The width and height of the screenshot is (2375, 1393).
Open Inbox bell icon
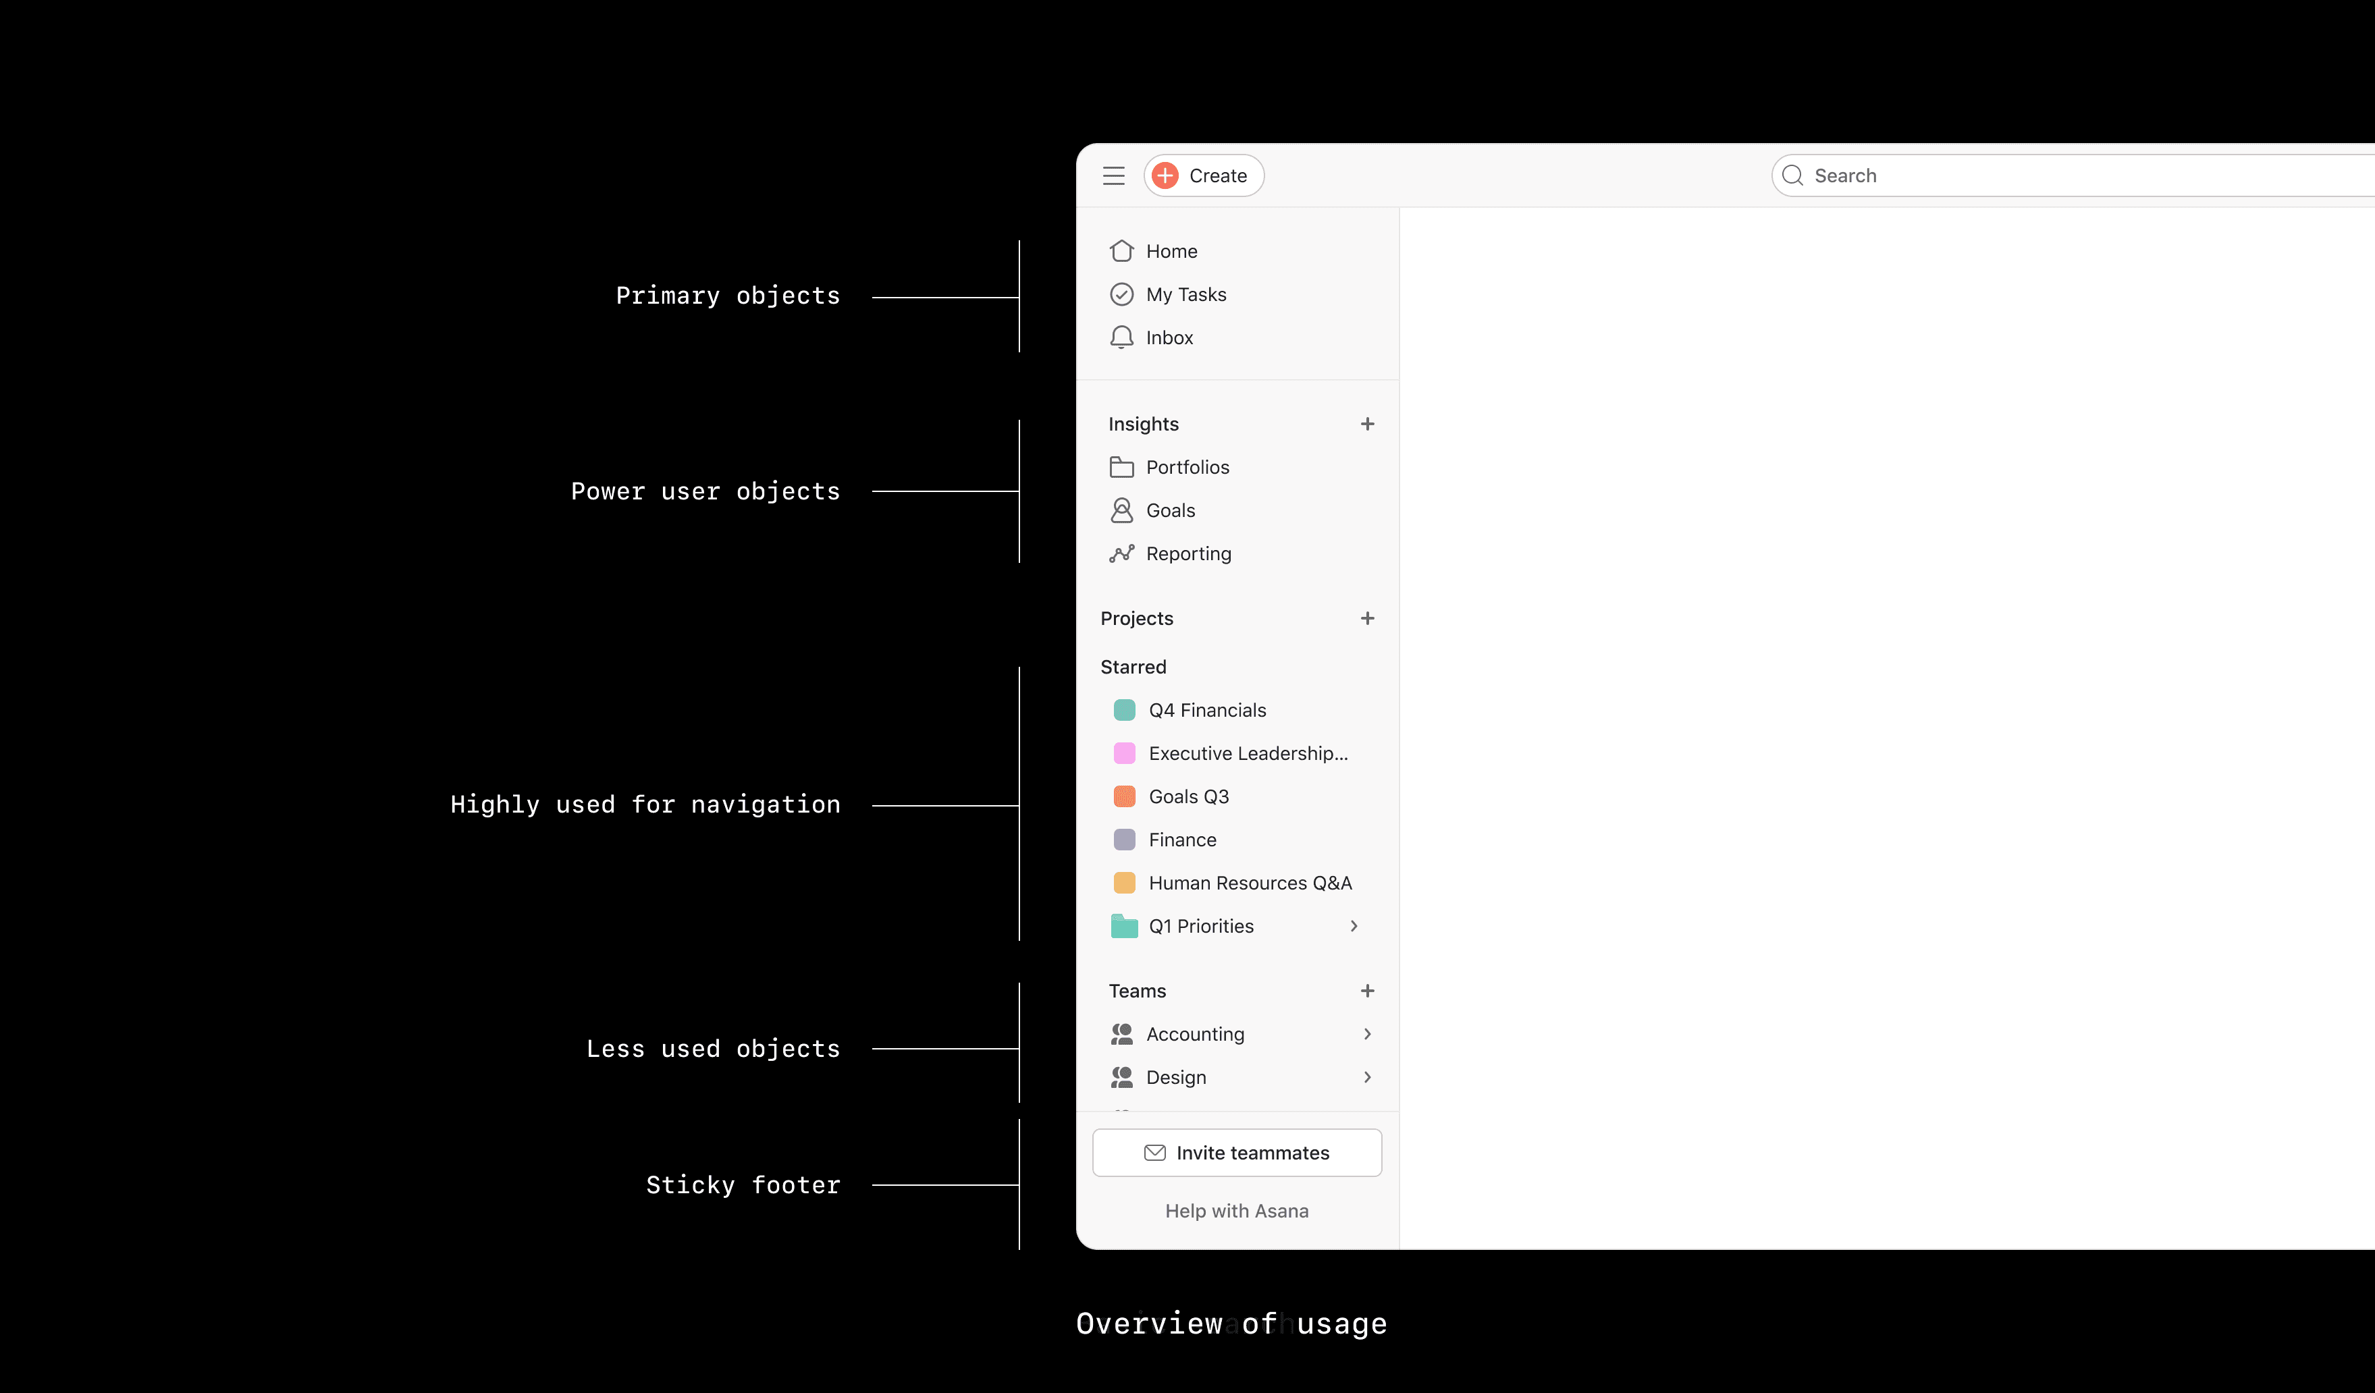click(x=1121, y=337)
